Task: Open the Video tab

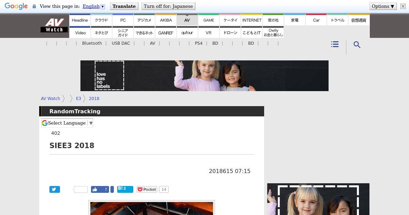Action: click(80, 32)
